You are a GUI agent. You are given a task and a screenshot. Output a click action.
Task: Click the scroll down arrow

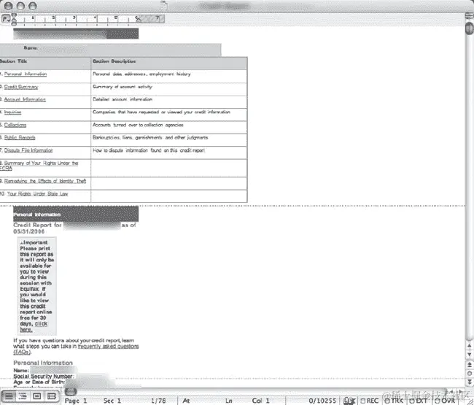point(470,354)
